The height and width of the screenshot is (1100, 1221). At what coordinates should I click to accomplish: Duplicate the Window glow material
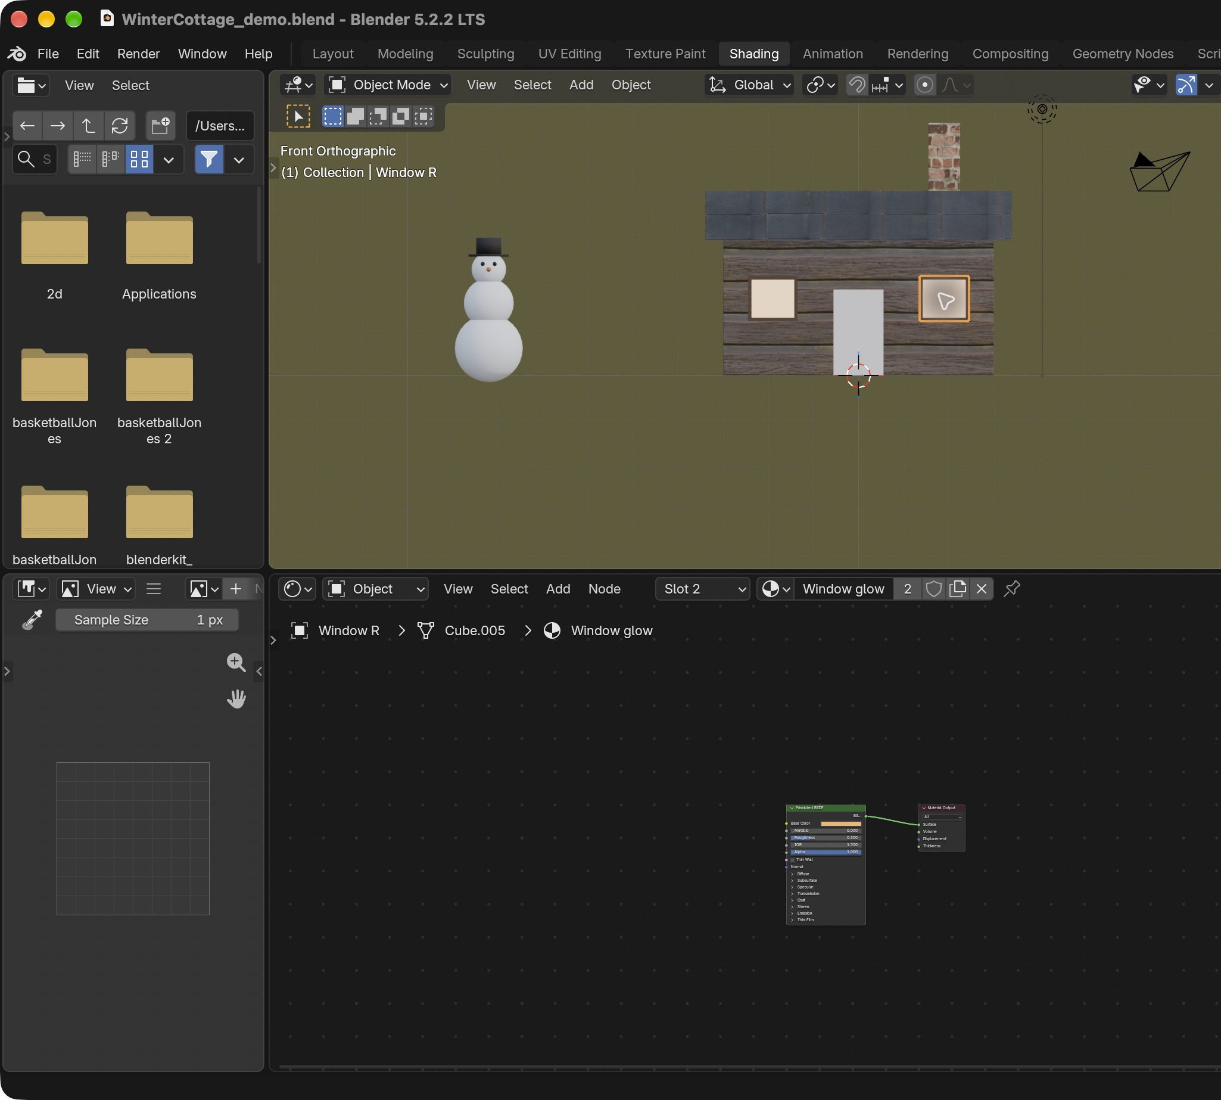(958, 589)
